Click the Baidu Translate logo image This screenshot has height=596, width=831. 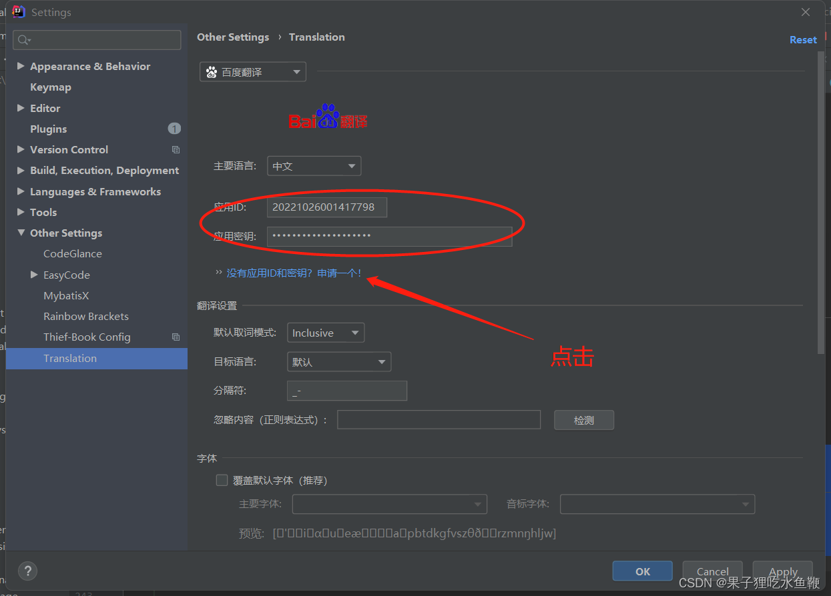click(328, 117)
